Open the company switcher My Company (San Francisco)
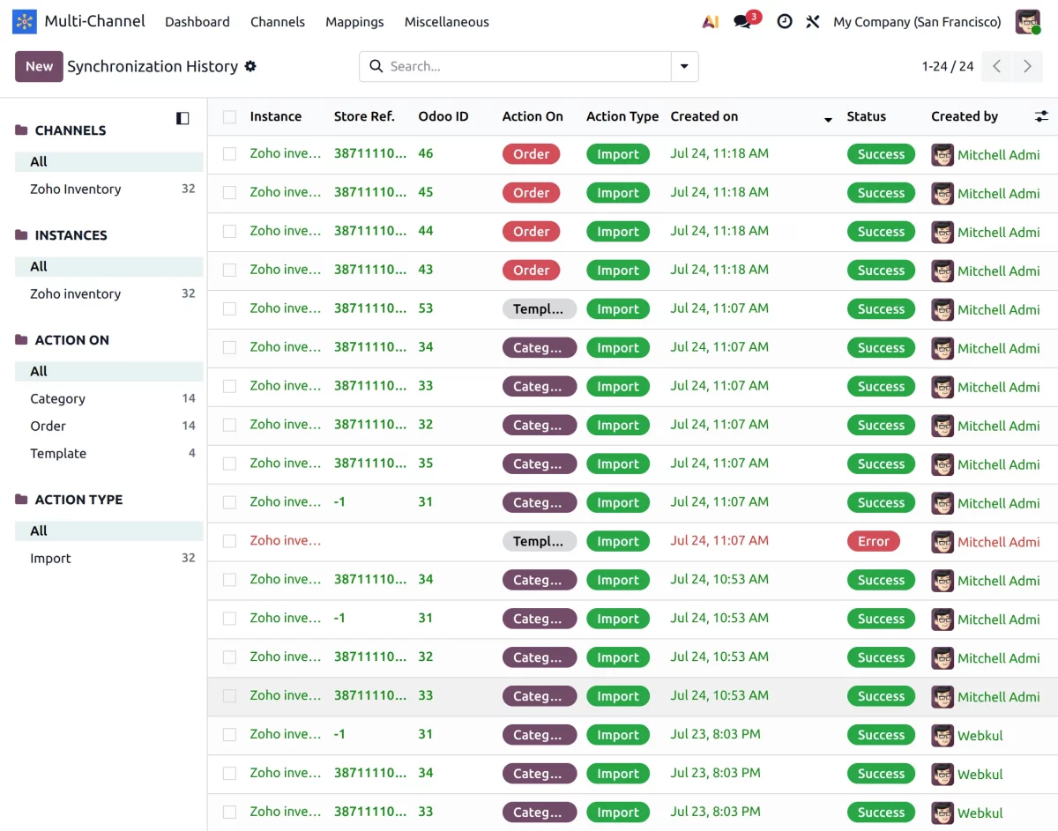The height and width of the screenshot is (831, 1058). point(917,22)
